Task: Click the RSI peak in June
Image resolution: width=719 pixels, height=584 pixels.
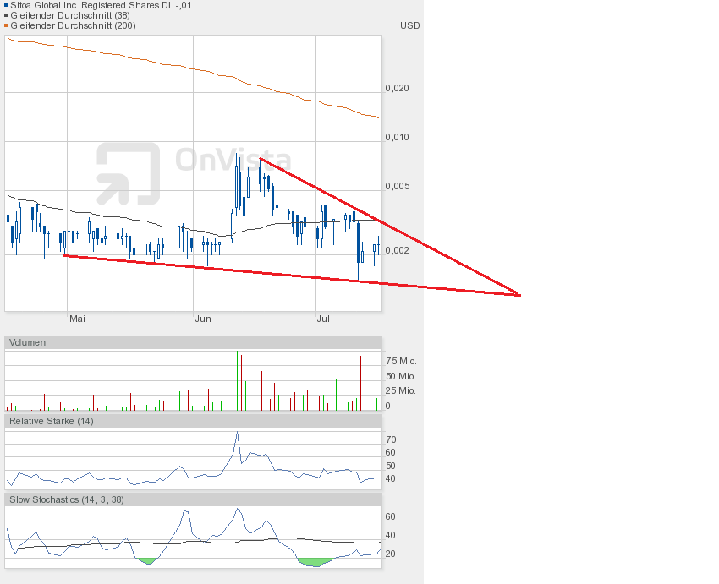Action: click(x=237, y=433)
